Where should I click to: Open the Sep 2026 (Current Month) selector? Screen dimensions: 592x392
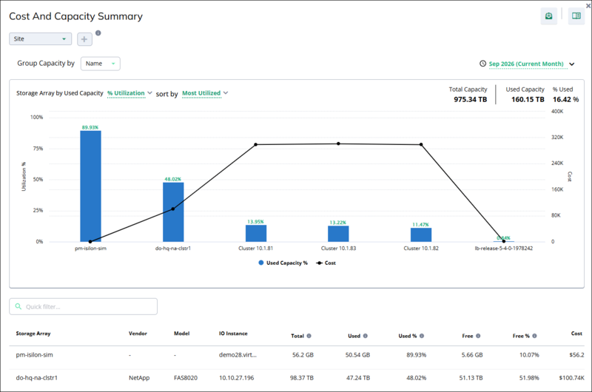[526, 64]
